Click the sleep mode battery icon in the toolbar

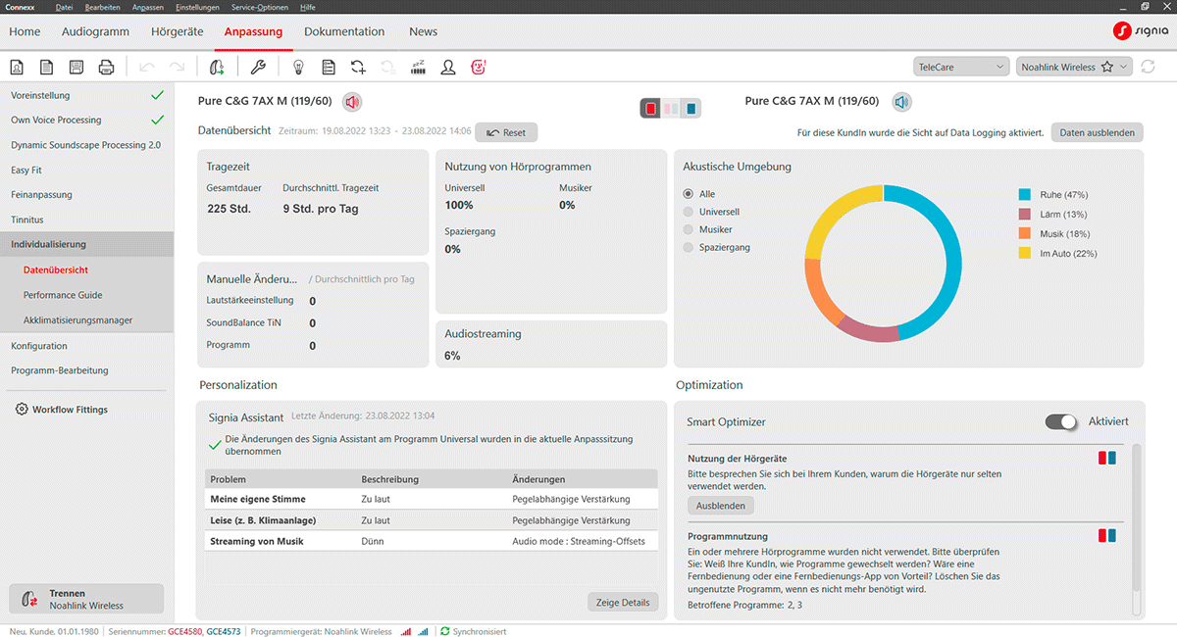(x=420, y=67)
